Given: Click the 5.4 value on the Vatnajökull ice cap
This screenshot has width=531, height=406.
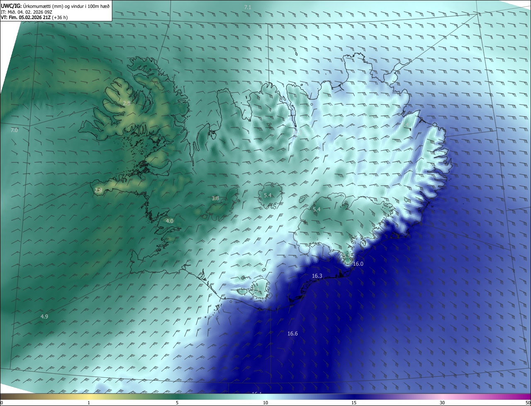Looking at the screenshot, I should coord(317,210).
